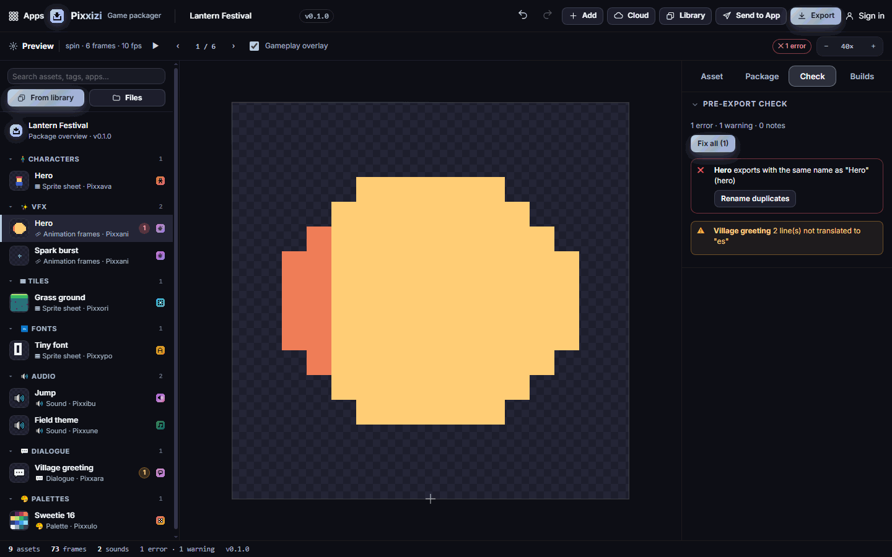892x557 pixels.
Task: Click Pixxibu badge icon on Jump row
Action: pyautogui.click(x=160, y=398)
